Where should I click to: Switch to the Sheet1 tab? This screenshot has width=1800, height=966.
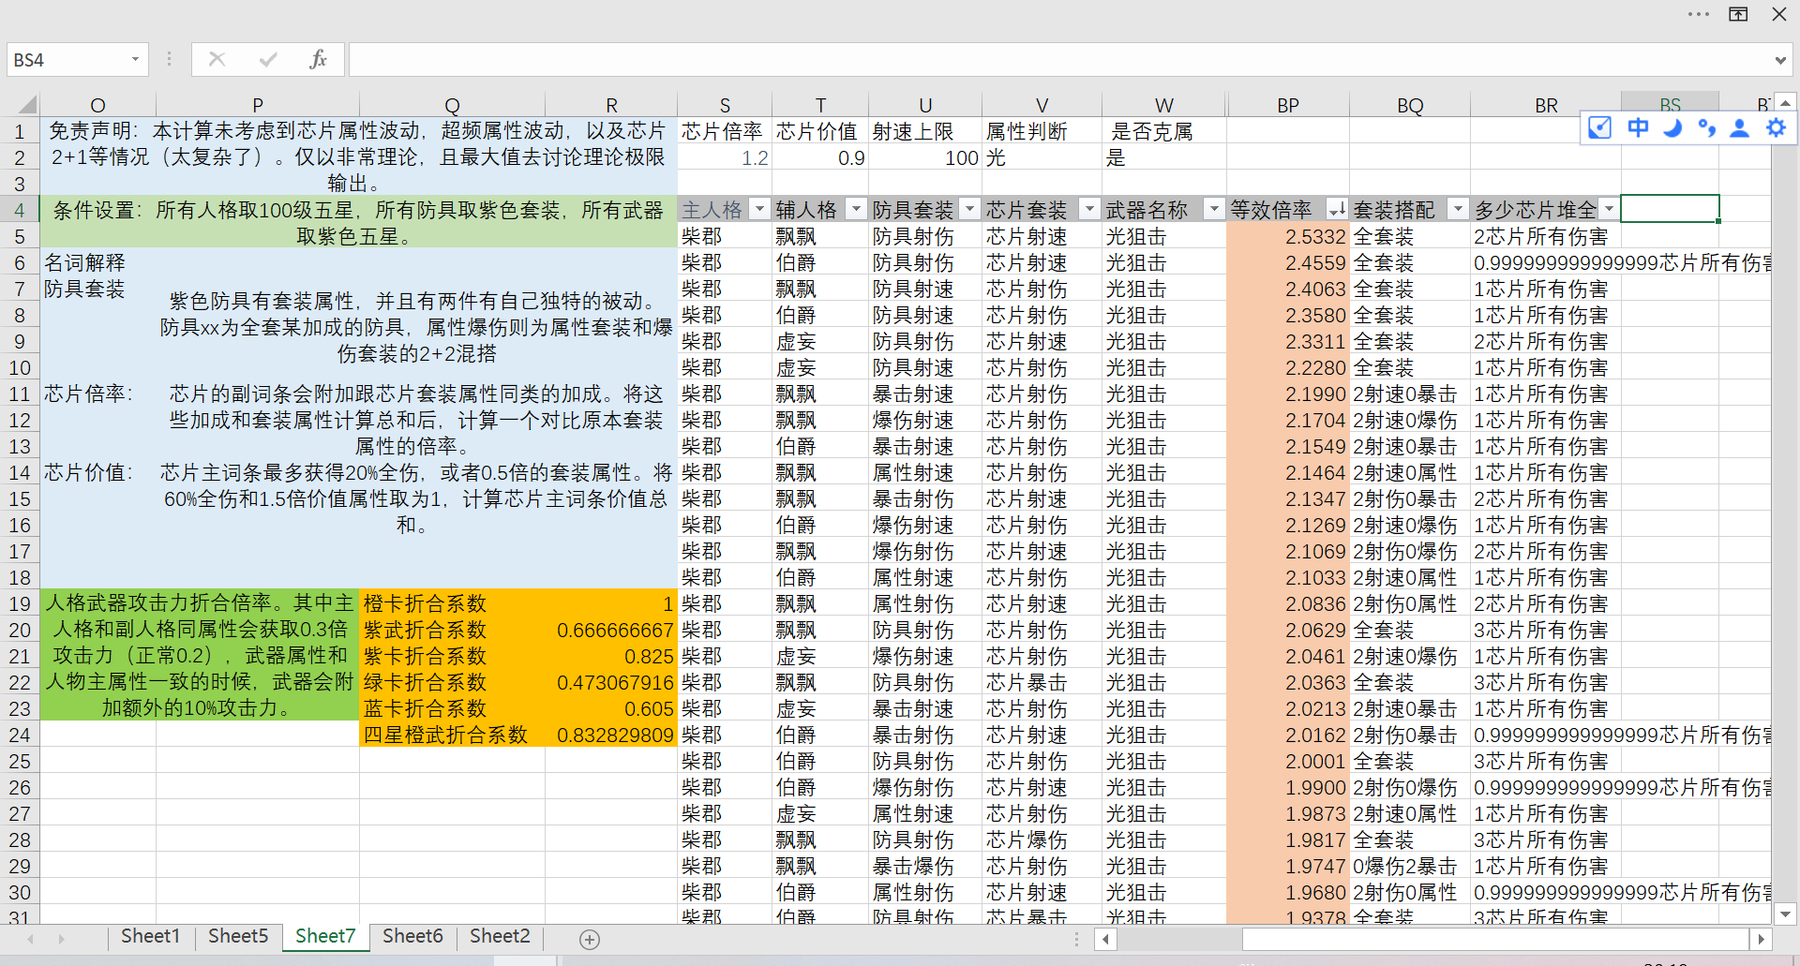point(150,936)
